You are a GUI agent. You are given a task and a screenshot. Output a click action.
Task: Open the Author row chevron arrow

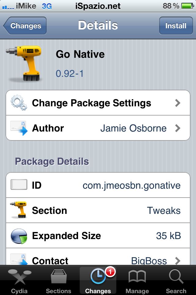[178, 128]
